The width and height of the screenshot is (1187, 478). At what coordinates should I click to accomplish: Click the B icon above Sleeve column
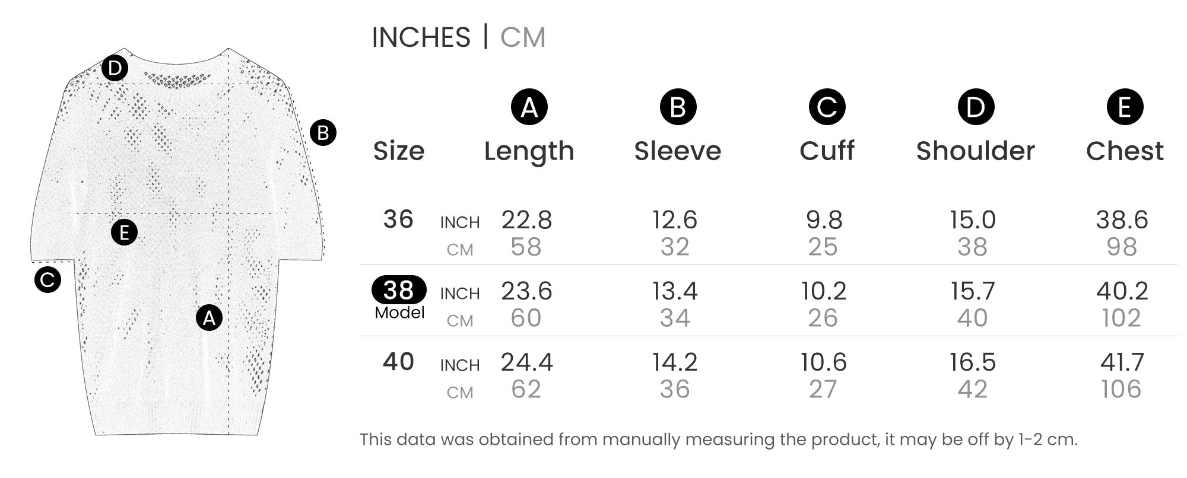pyautogui.click(x=678, y=107)
